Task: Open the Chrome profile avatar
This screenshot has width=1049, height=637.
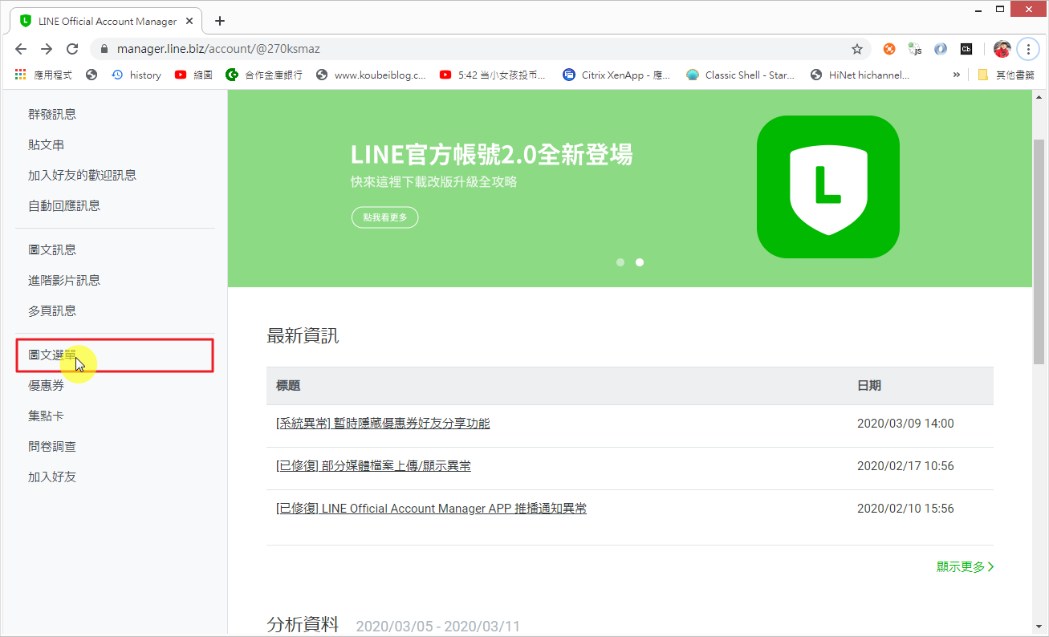Action: 1002,48
